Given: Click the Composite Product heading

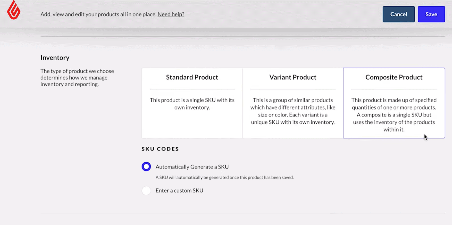Looking at the screenshot, I should (x=394, y=77).
